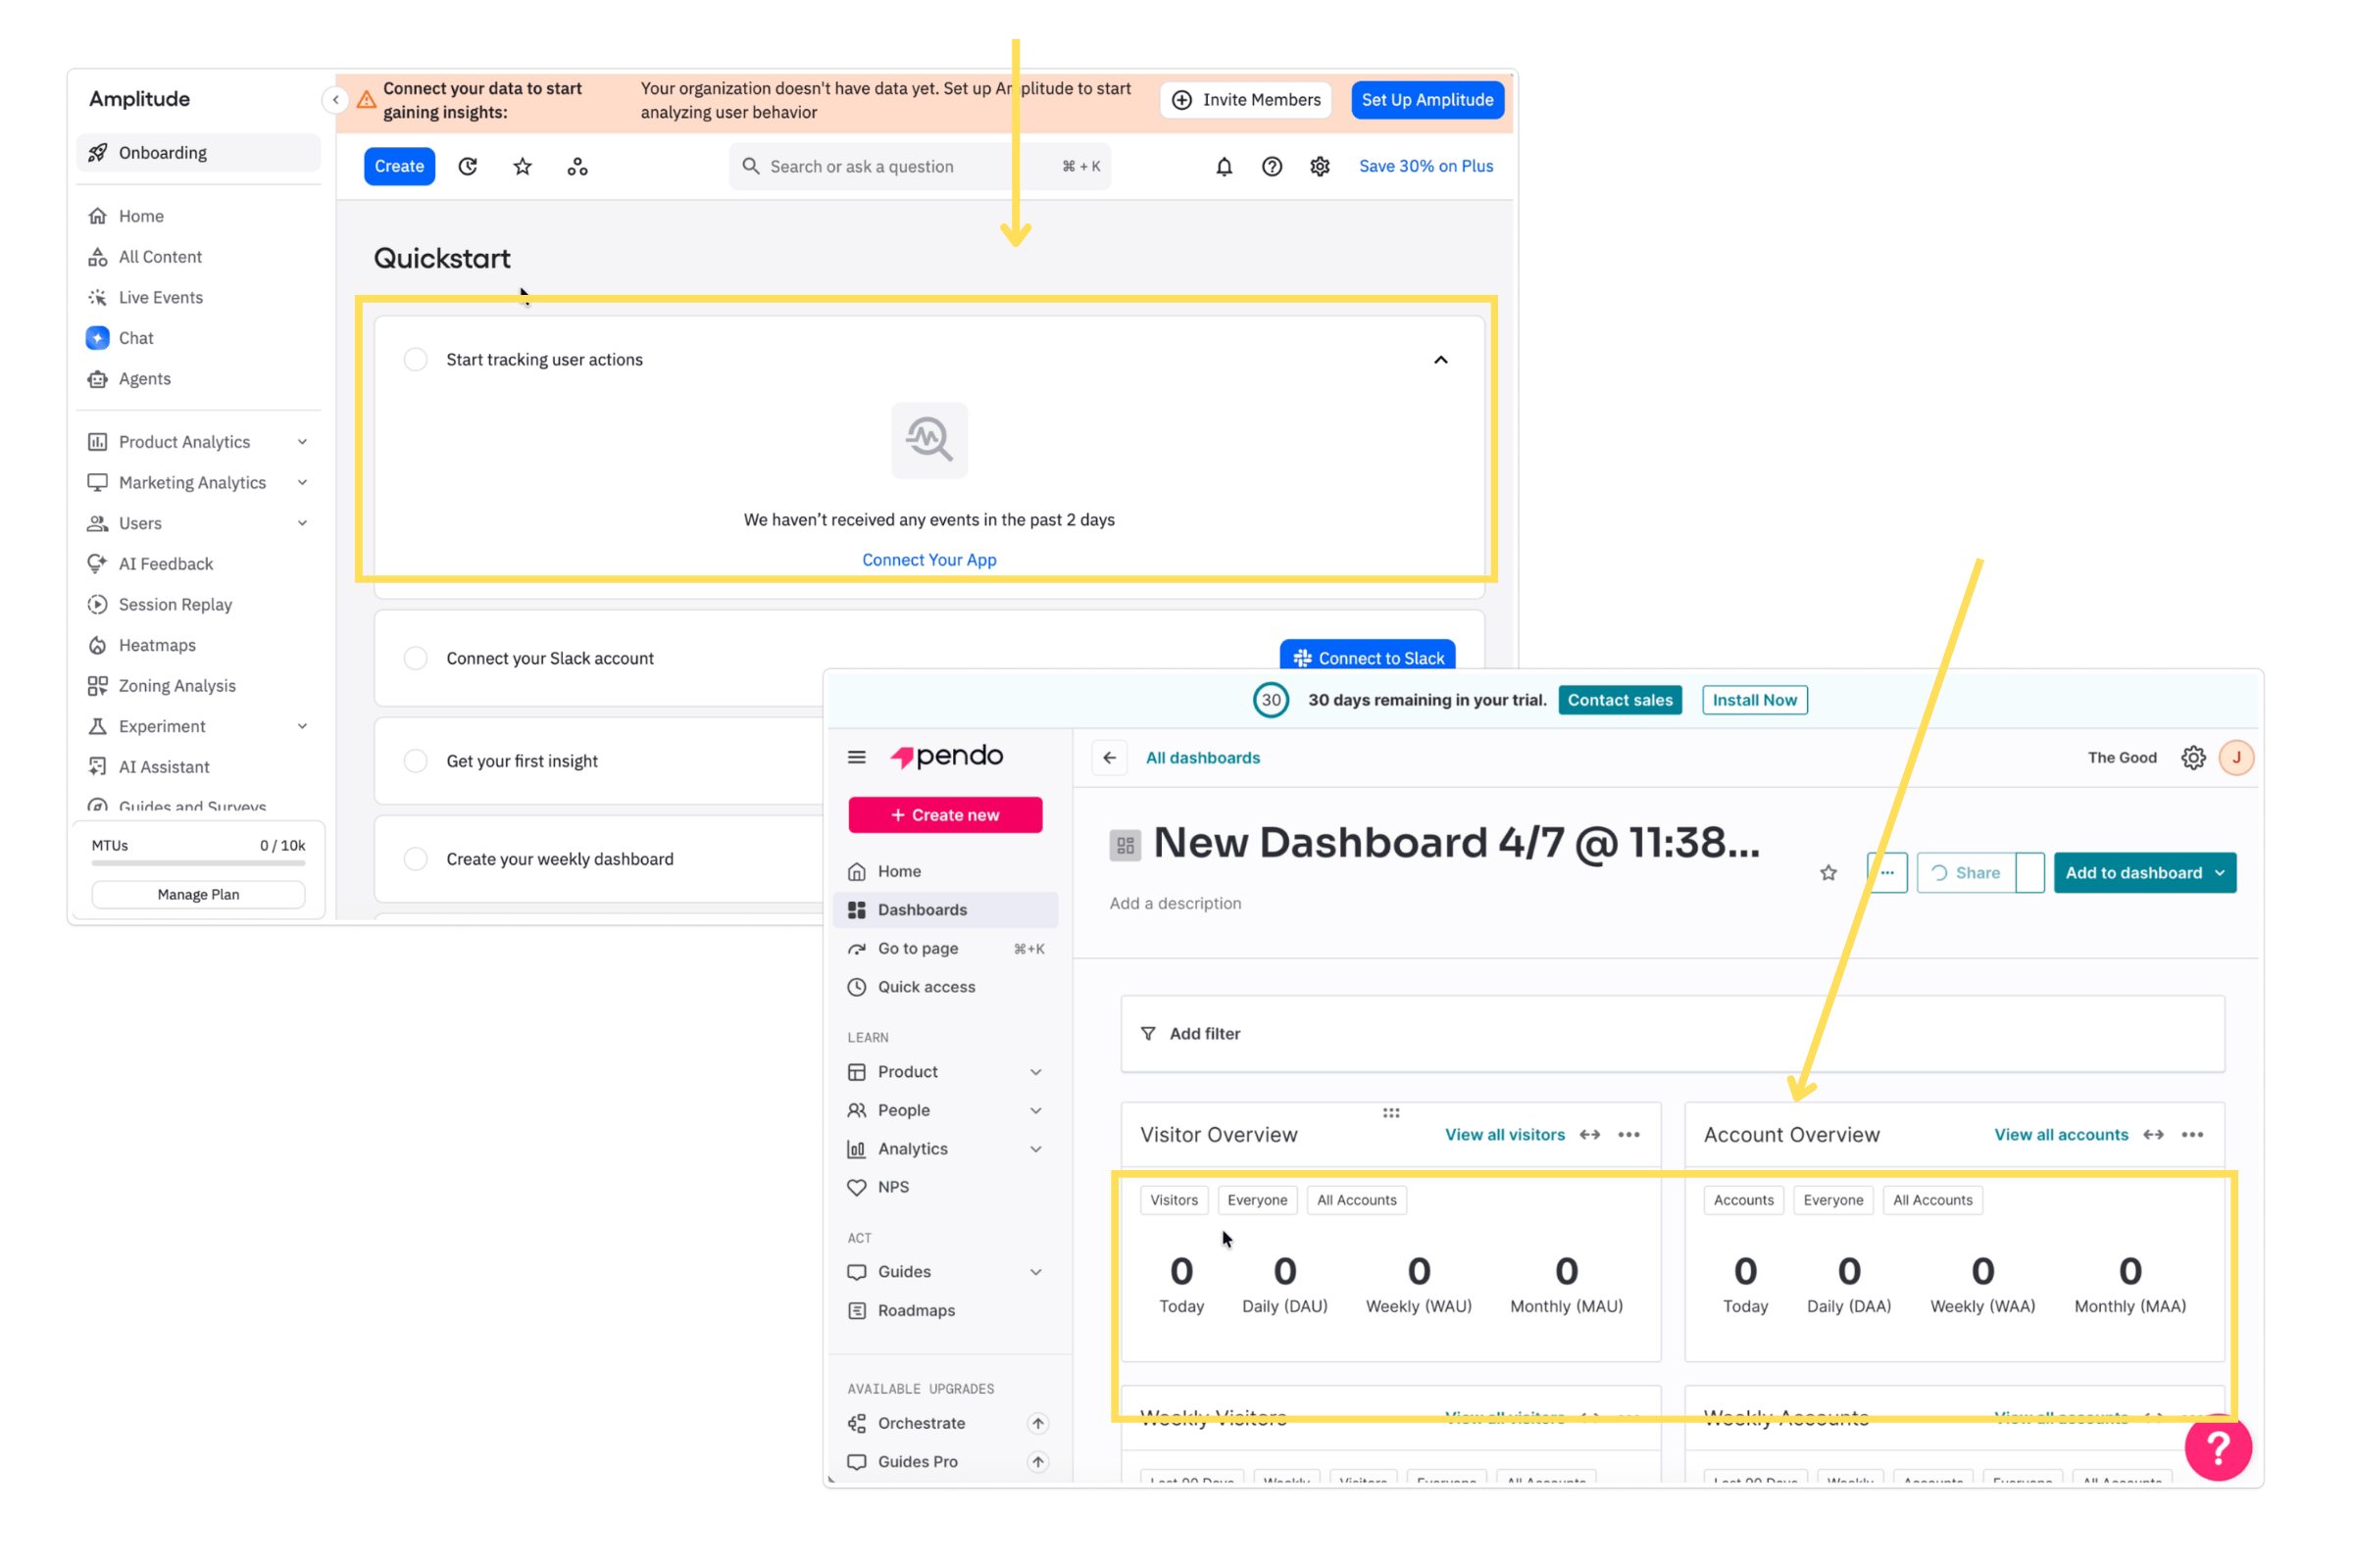Image resolution: width=2353 pixels, height=1568 pixels.
Task: Open Account Overview widget ellipsis menu
Action: (x=2192, y=1135)
